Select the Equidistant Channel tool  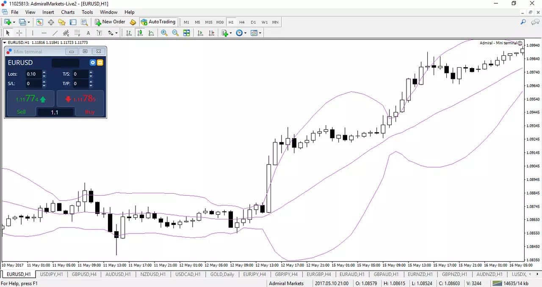[66, 33]
